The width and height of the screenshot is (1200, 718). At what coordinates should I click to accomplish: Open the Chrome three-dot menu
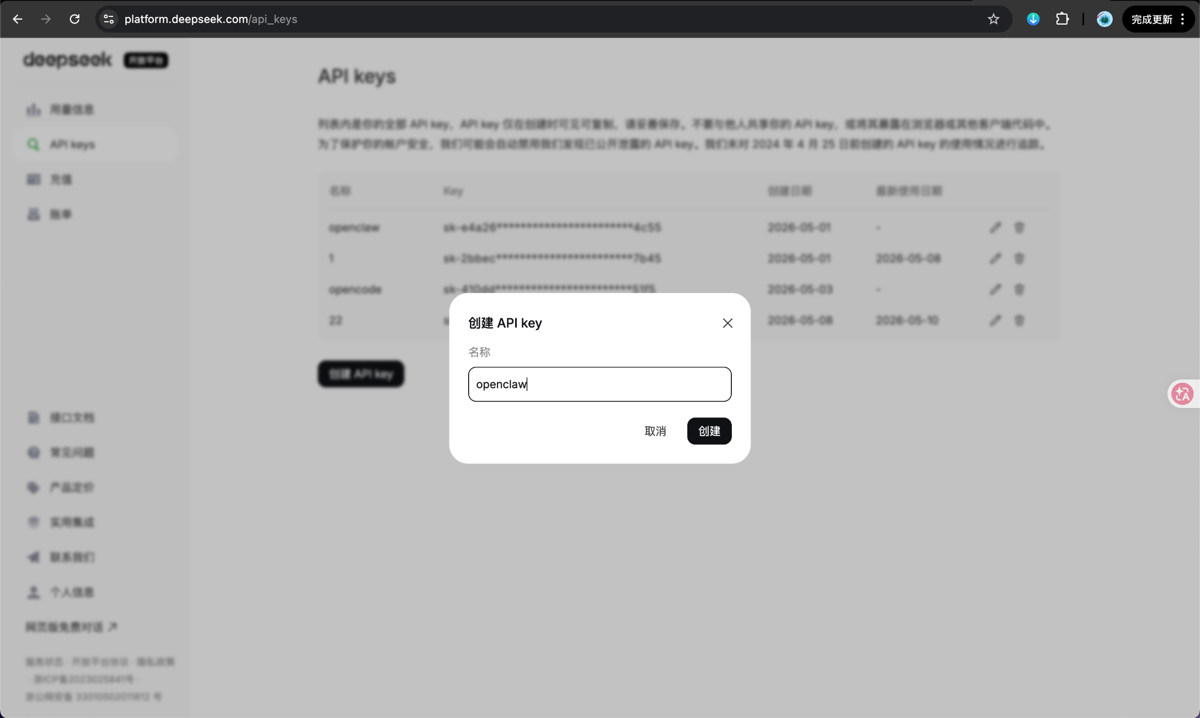[x=1183, y=19]
